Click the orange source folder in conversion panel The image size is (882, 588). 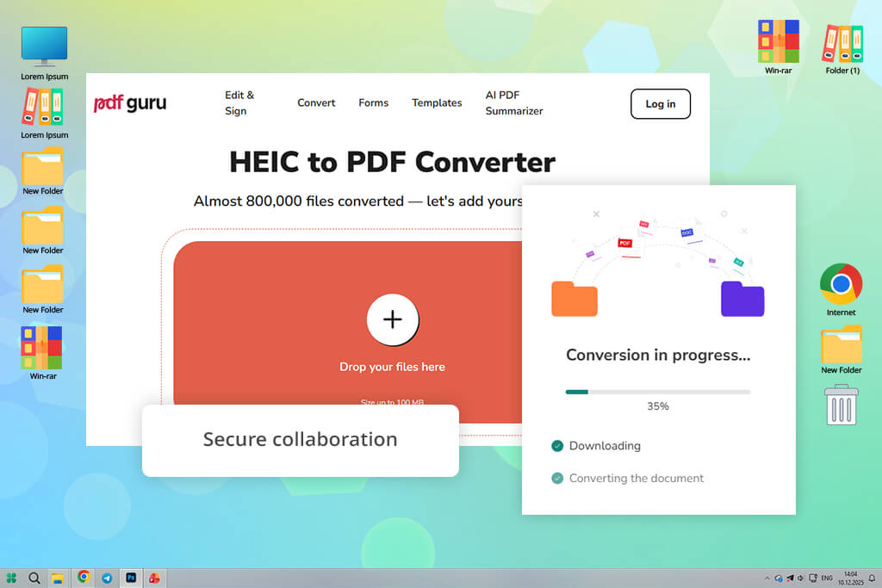pos(575,299)
